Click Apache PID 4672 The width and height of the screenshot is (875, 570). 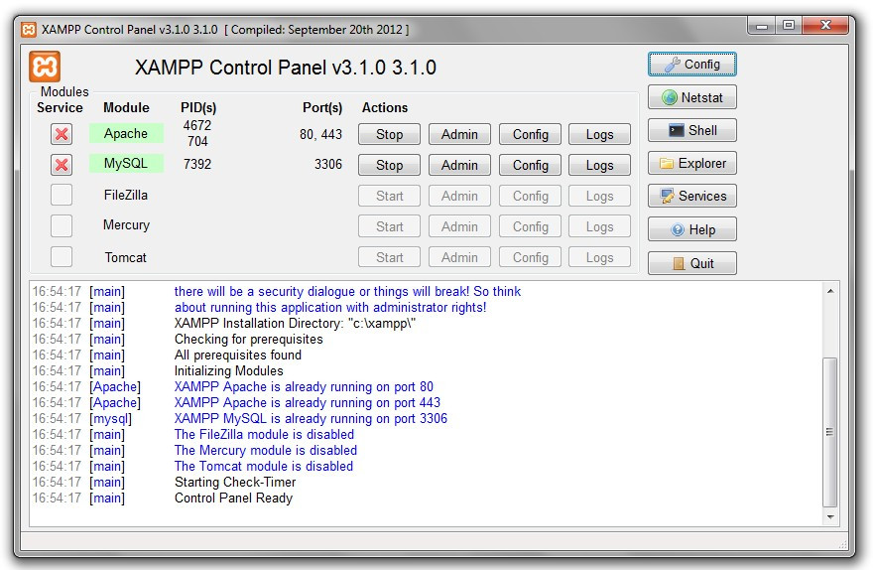pyautogui.click(x=197, y=126)
